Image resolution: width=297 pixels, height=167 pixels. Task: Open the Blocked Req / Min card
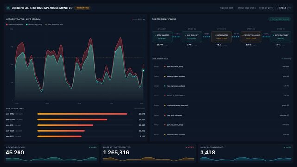[x=51, y=154]
